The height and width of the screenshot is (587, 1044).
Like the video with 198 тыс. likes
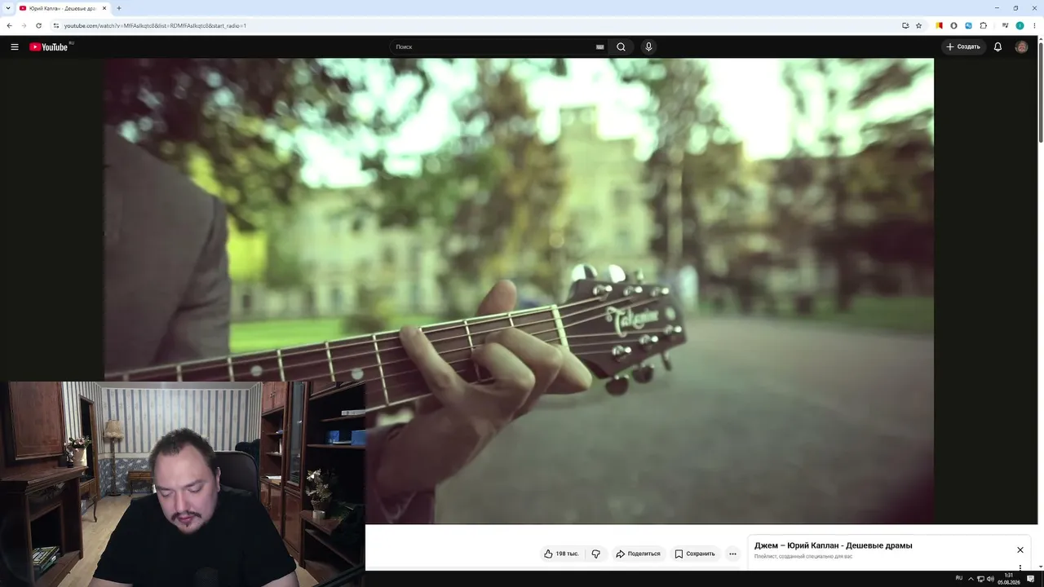[x=562, y=554]
